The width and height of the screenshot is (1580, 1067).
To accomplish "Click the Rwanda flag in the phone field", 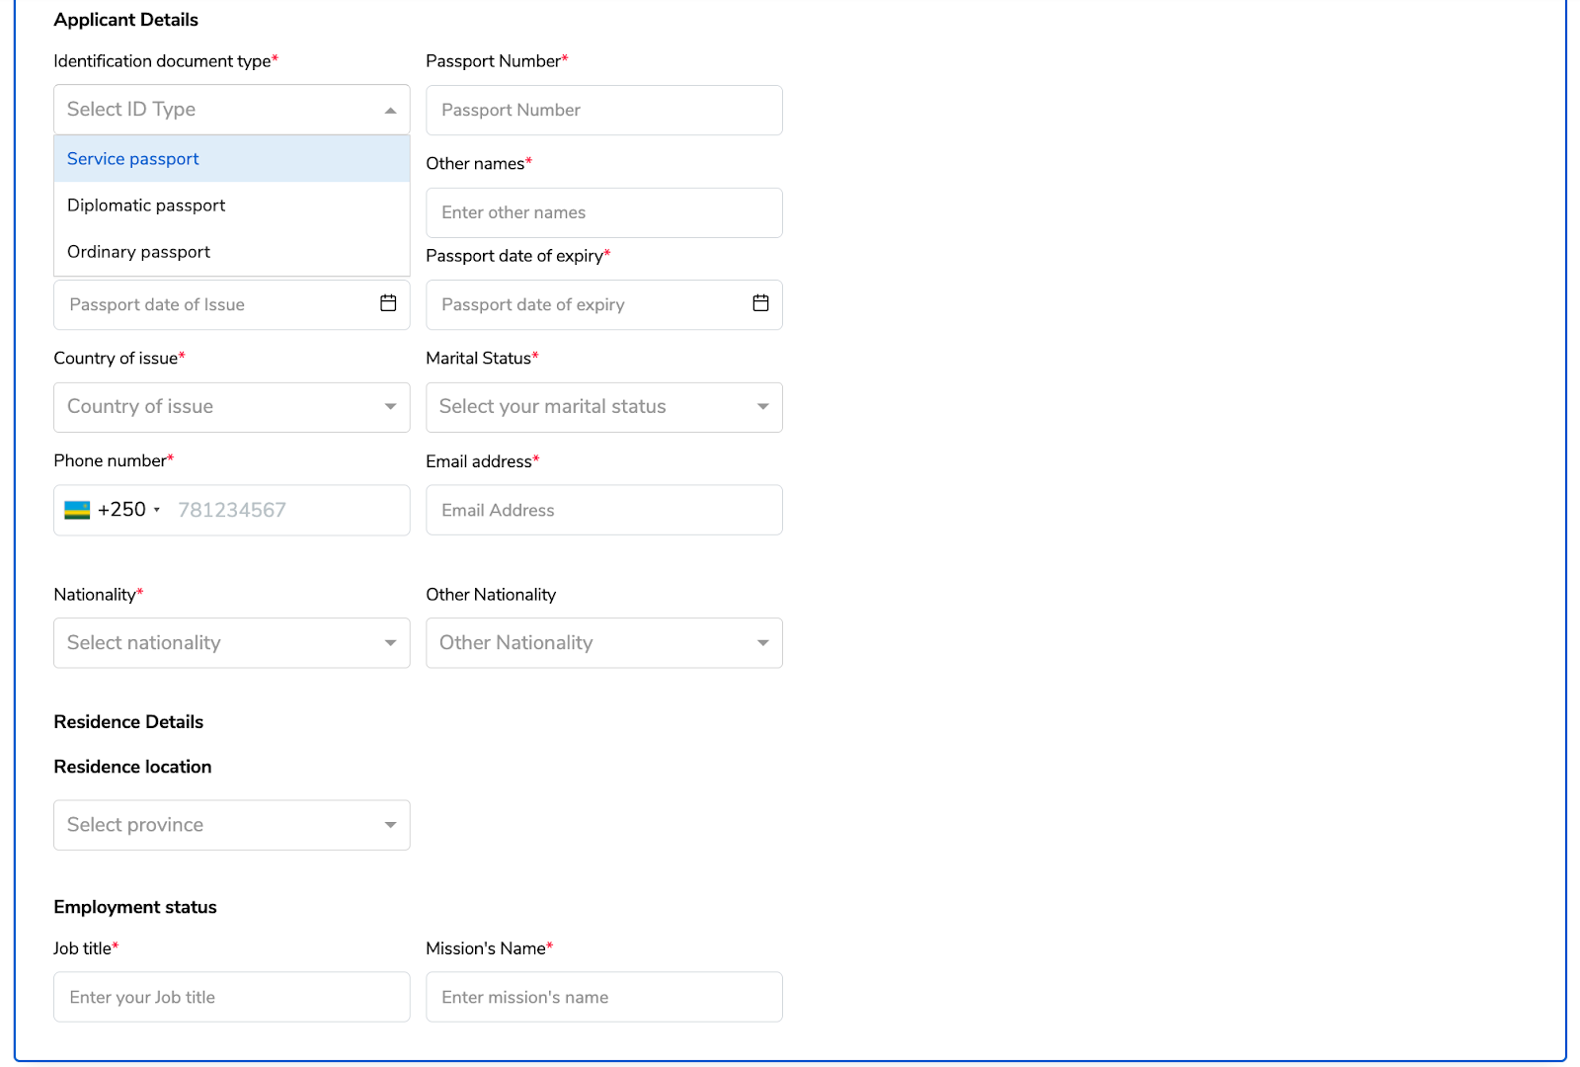I will (78, 510).
